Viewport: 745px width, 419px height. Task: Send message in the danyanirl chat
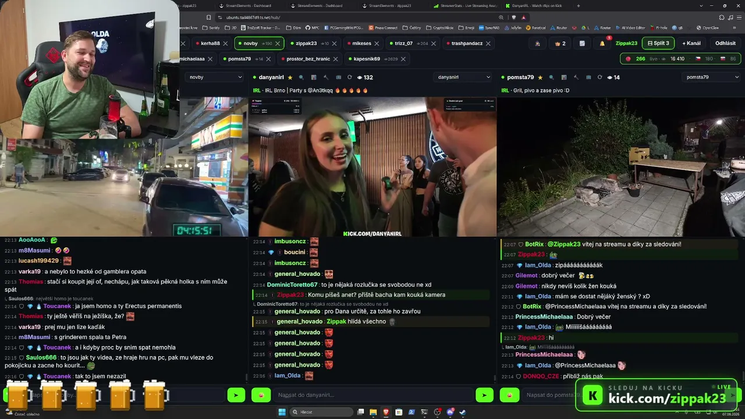(484, 395)
